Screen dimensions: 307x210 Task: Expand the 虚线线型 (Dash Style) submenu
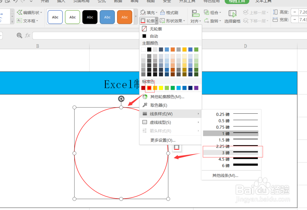click(x=161, y=122)
